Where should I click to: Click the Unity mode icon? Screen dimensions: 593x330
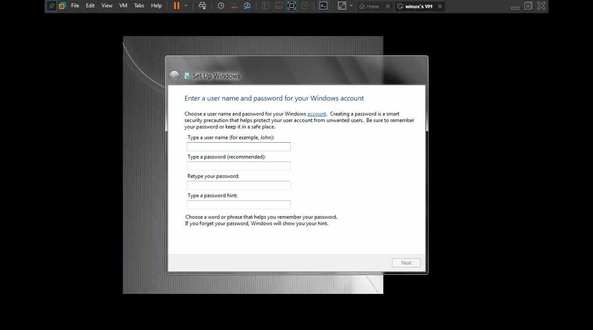305,6
